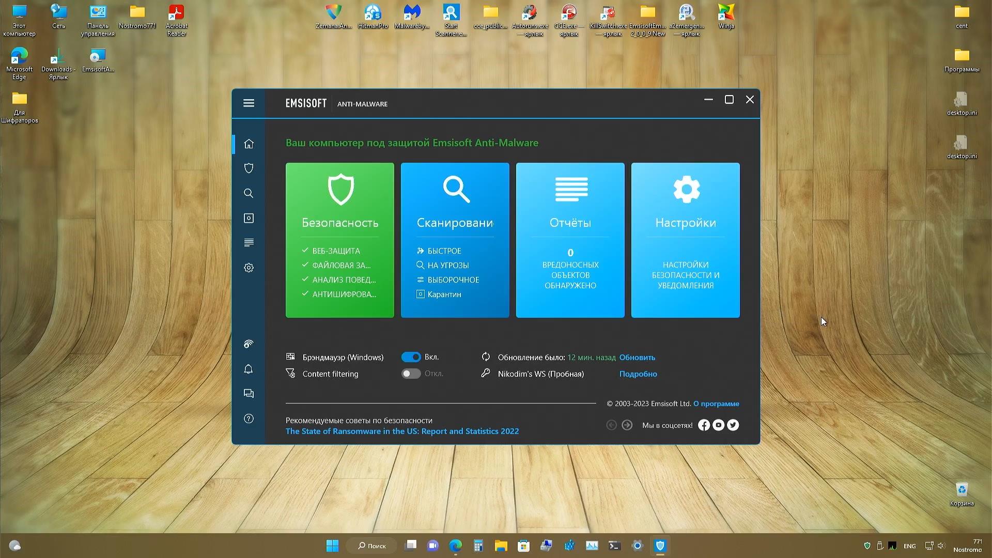This screenshot has height=558, width=992.
Task: Open notifications via the bell icon
Action: [249, 369]
